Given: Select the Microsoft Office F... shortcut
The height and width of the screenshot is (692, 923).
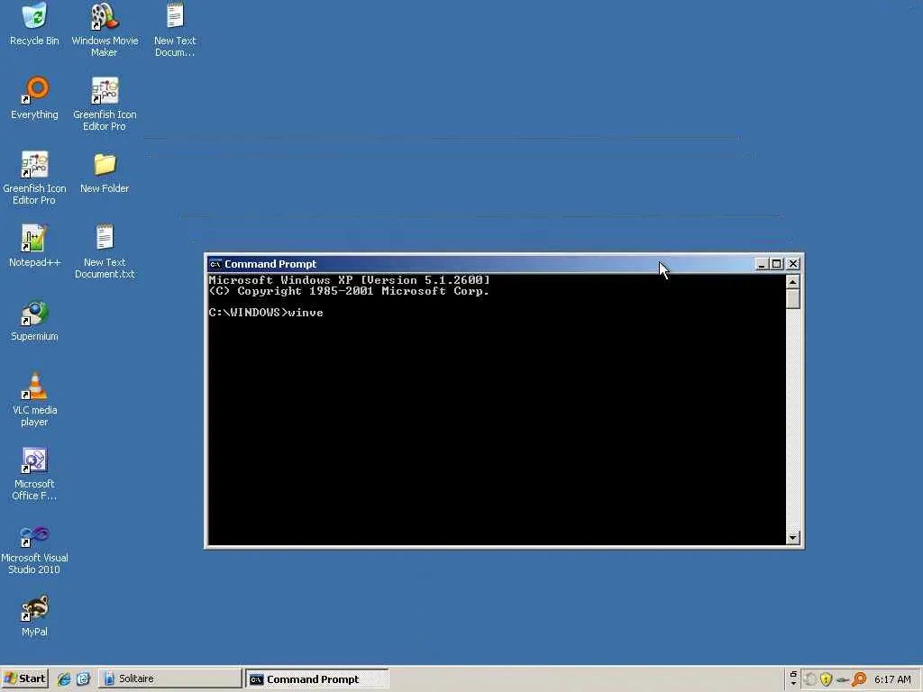Looking at the screenshot, I should (34, 474).
